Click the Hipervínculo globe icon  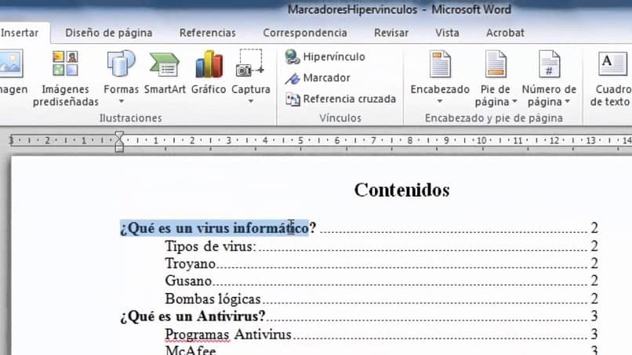pos(292,57)
